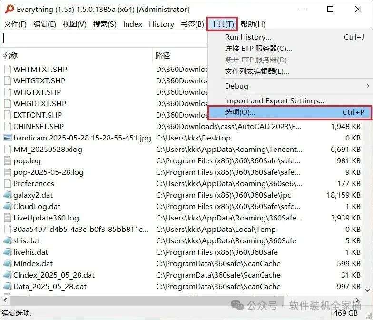Click the icon beside livehis.dat
Screen dimensions: 373x320
click(8, 252)
